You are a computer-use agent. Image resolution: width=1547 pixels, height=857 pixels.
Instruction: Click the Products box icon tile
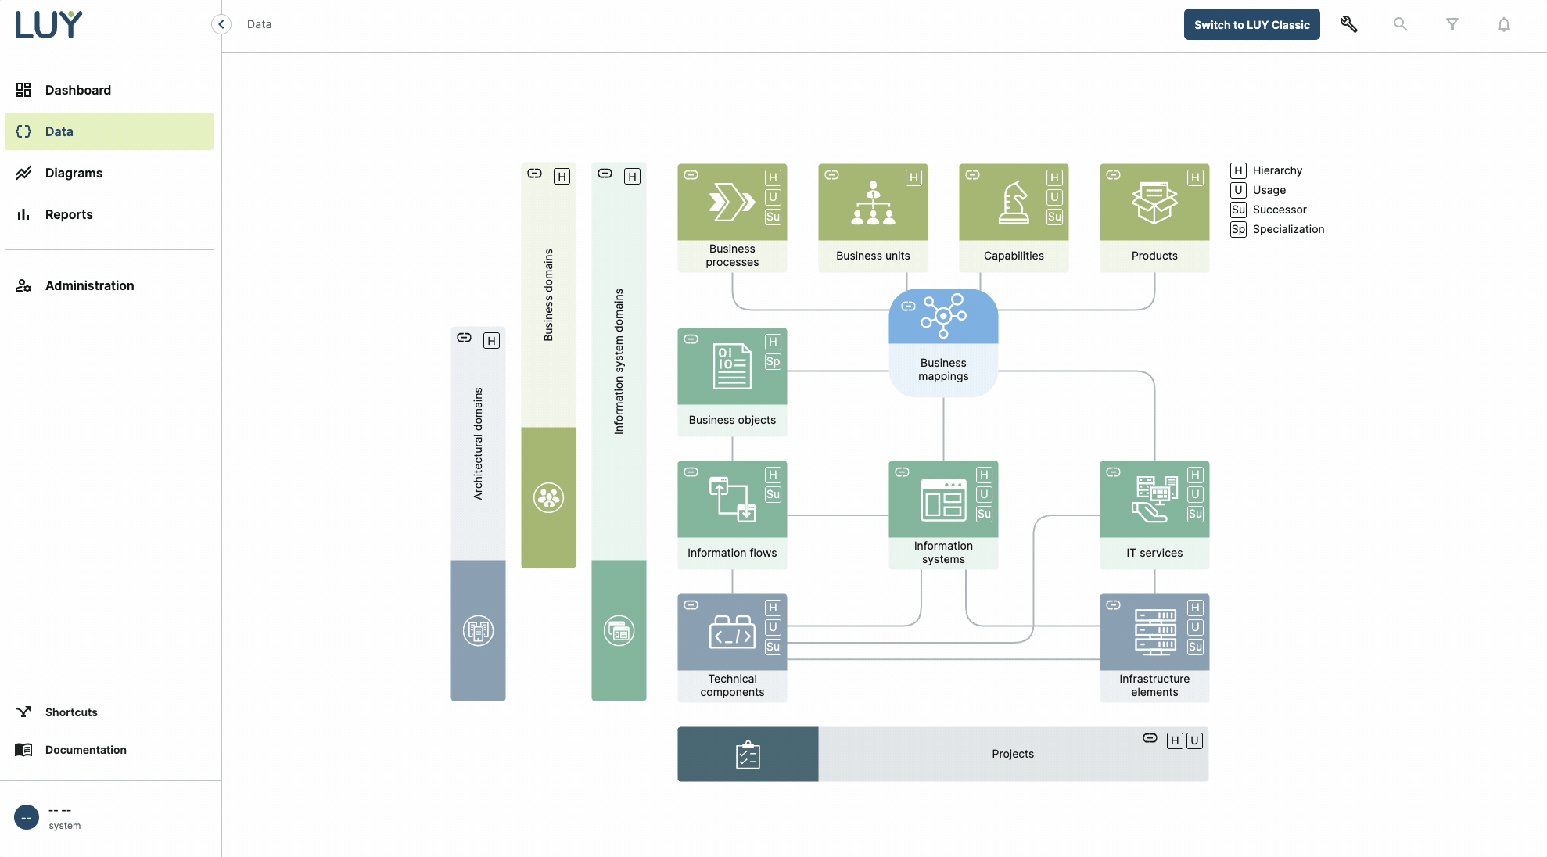point(1154,203)
